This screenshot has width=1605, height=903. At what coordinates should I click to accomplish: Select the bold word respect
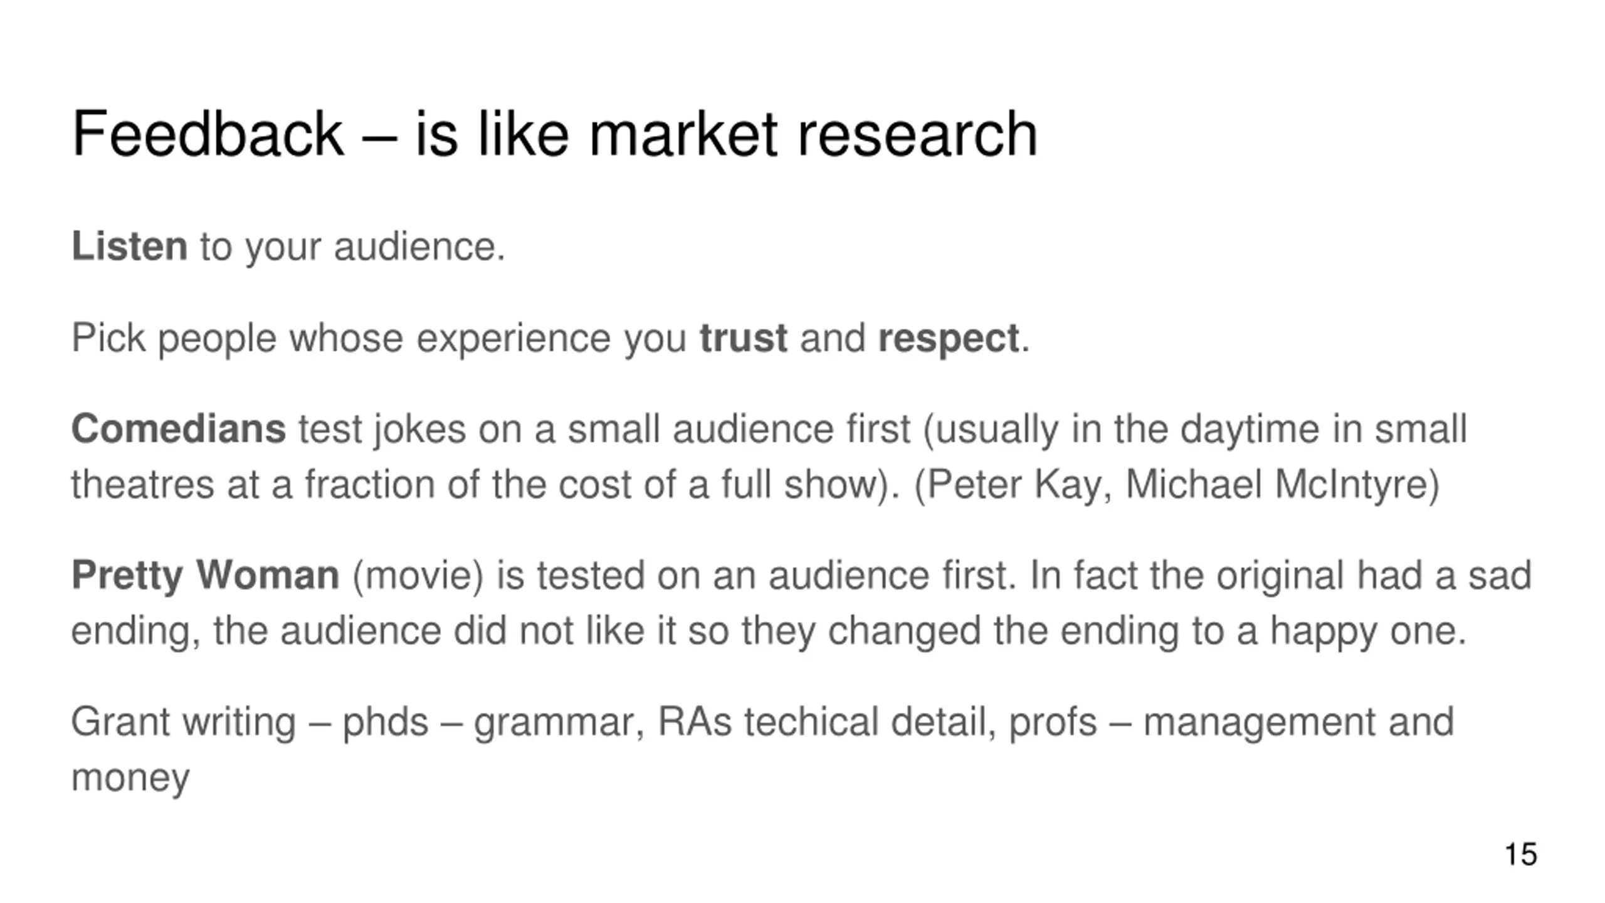[x=949, y=339]
